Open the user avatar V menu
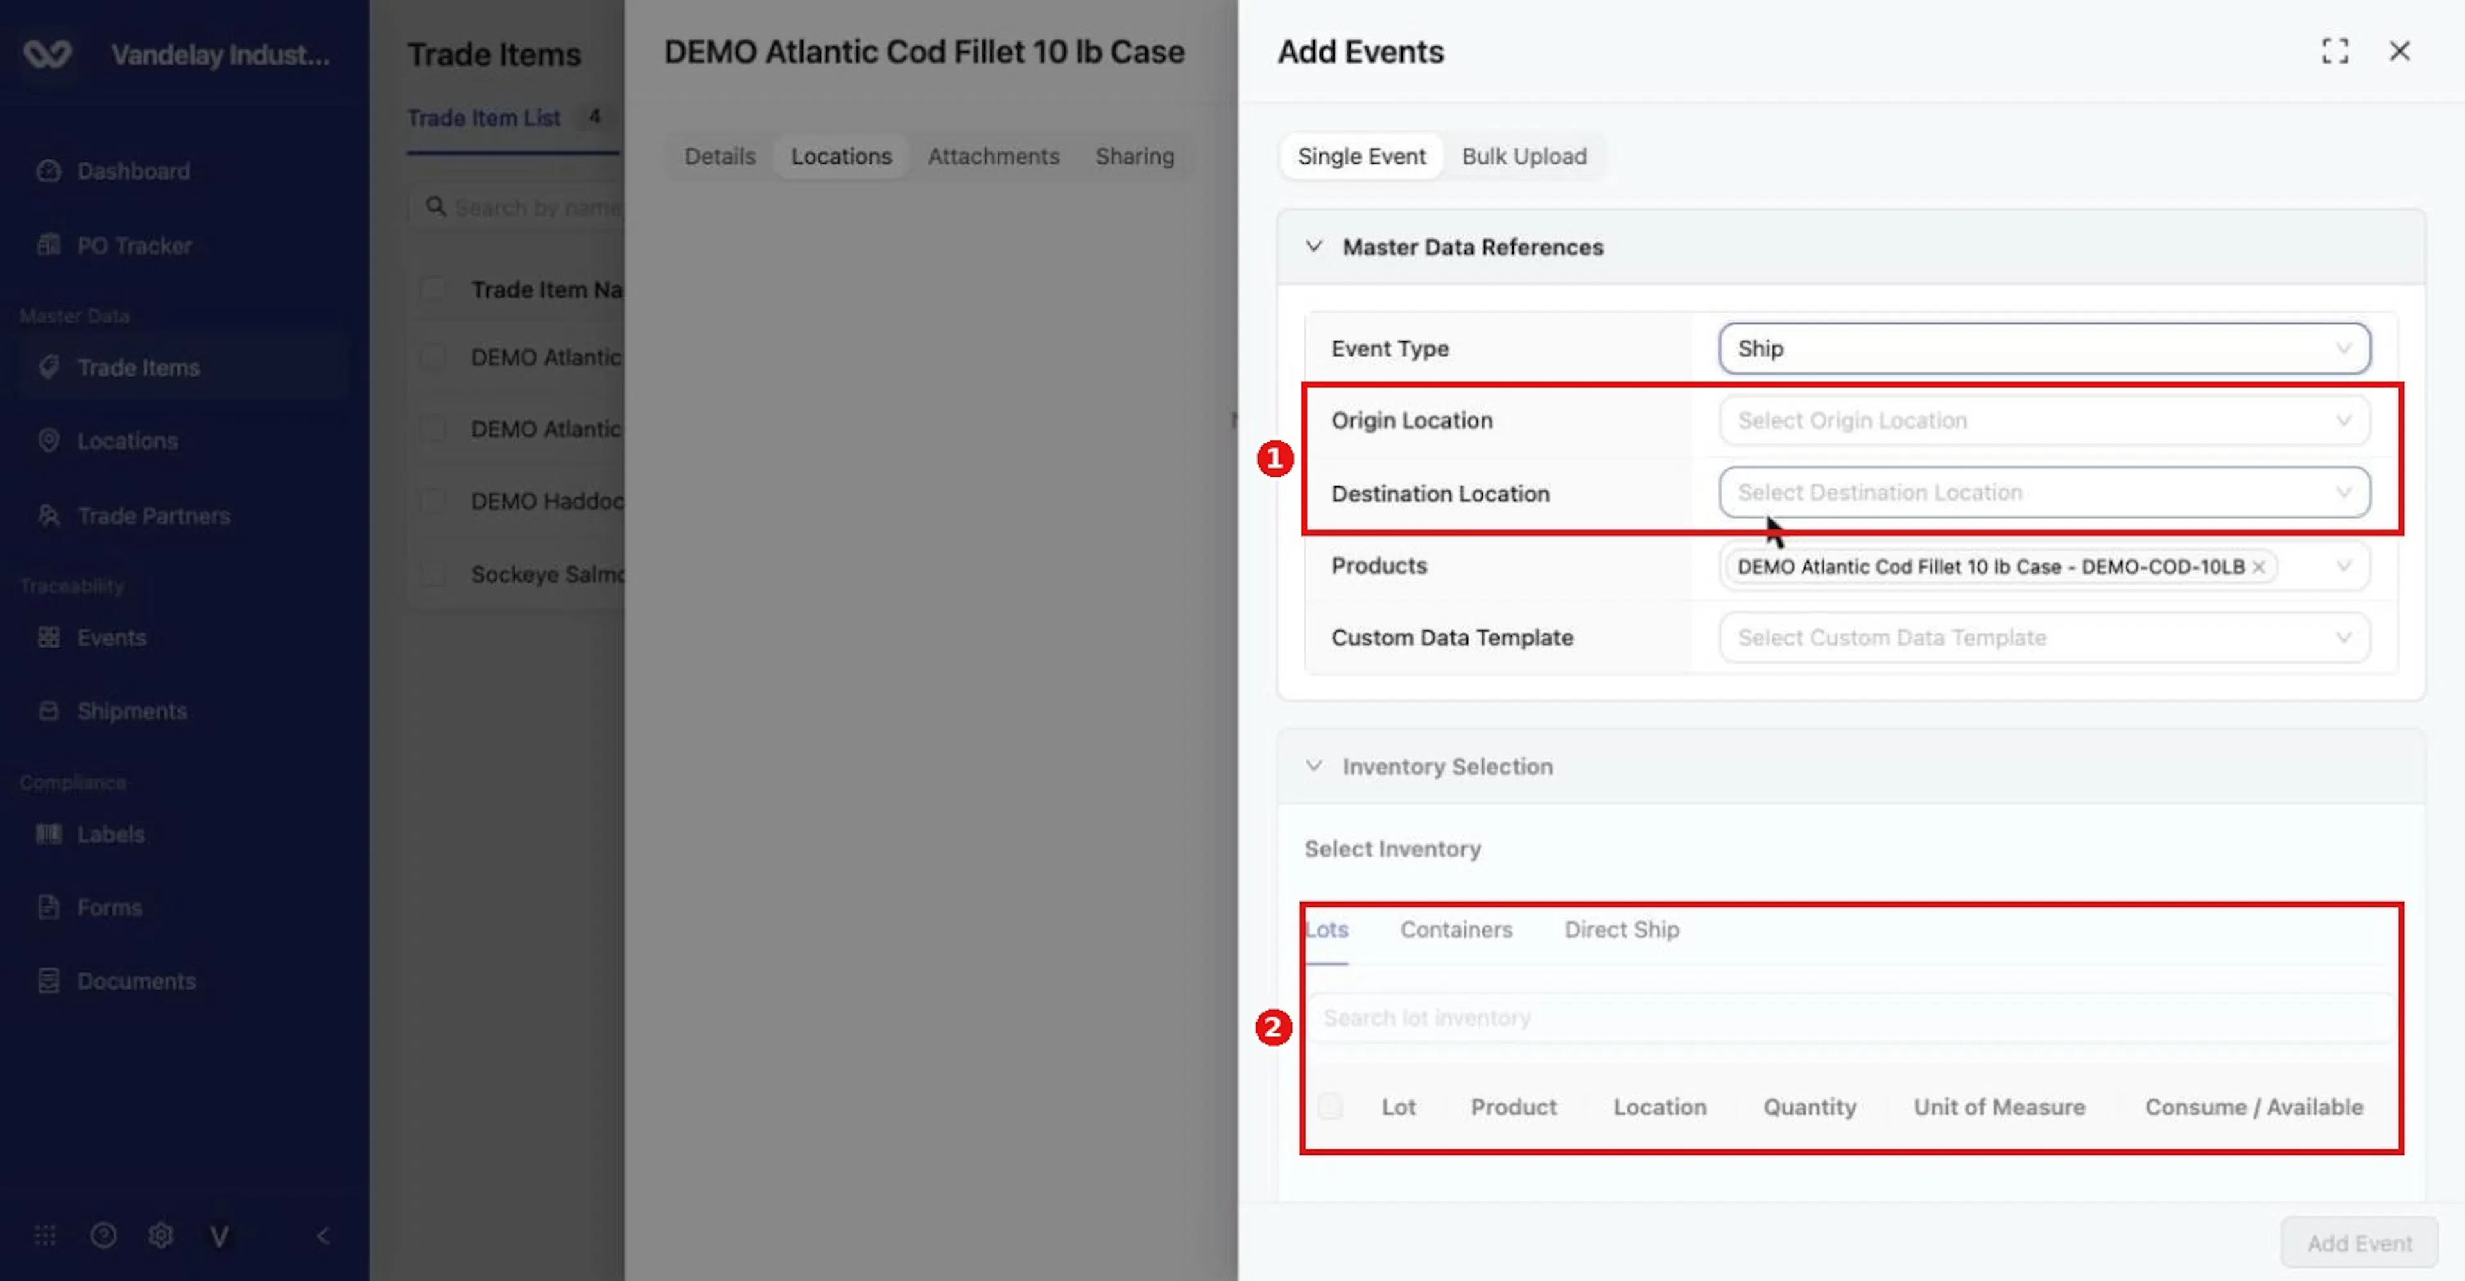The height and width of the screenshot is (1281, 2465). coord(219,1236)
